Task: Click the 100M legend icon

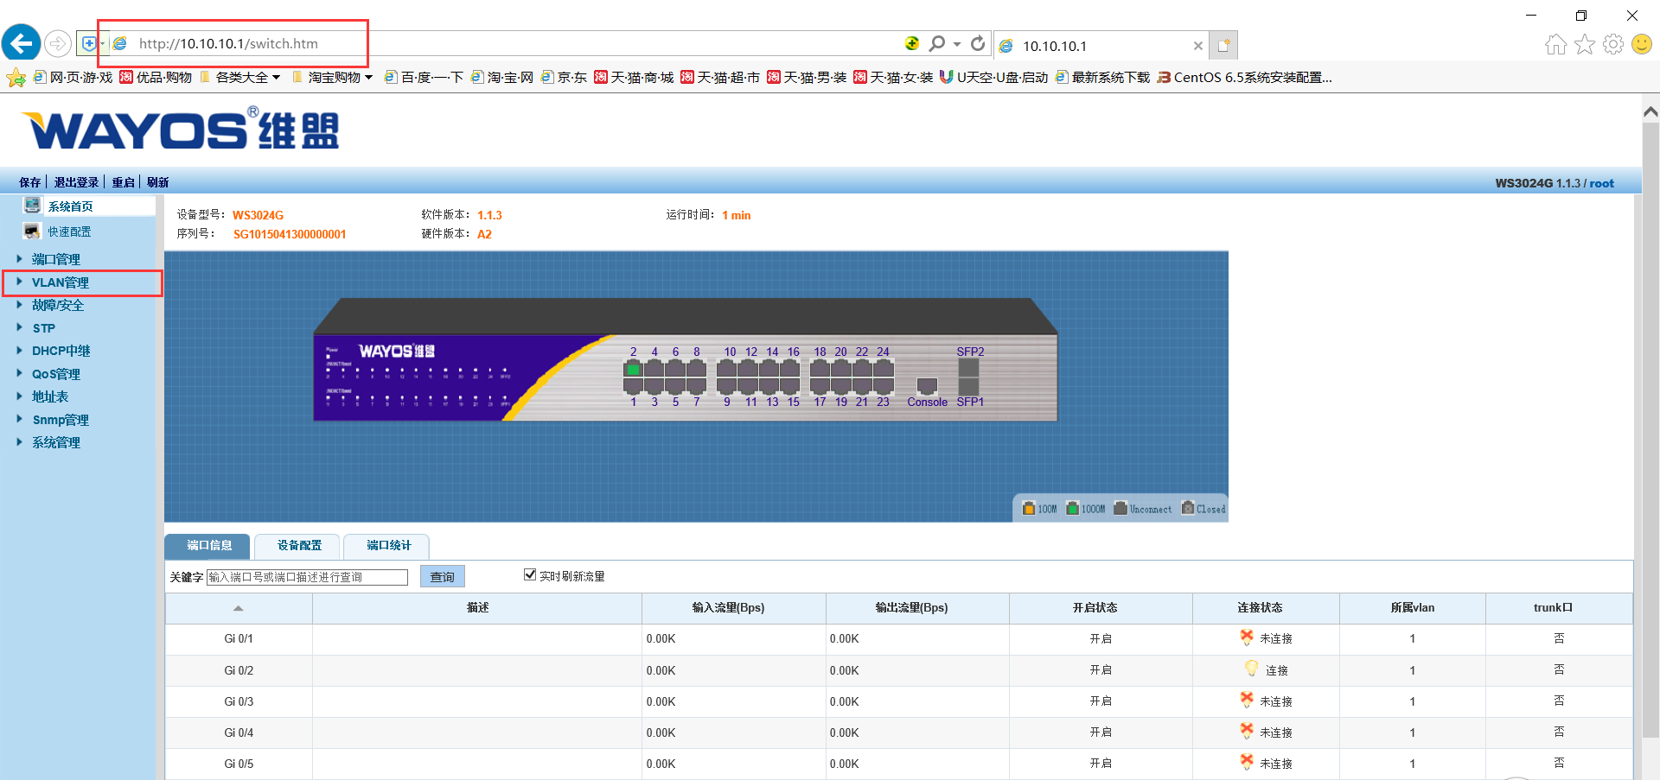Action: 1028,508
